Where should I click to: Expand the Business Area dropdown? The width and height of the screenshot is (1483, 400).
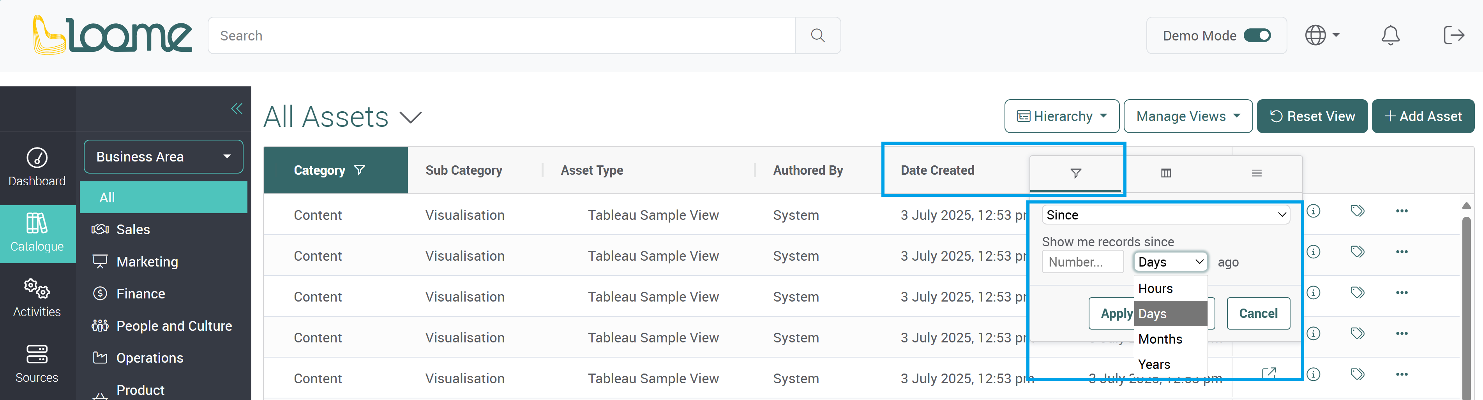(x=164, y=156)
